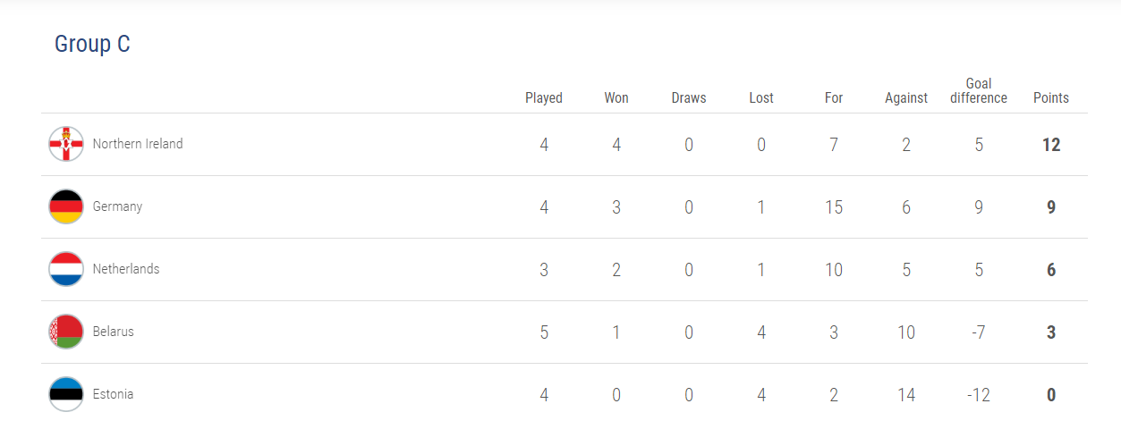This screenshot has height=429, width=1121.
Task: Click the Played column header
Action: pyautogui.click(x=544, y=98)
